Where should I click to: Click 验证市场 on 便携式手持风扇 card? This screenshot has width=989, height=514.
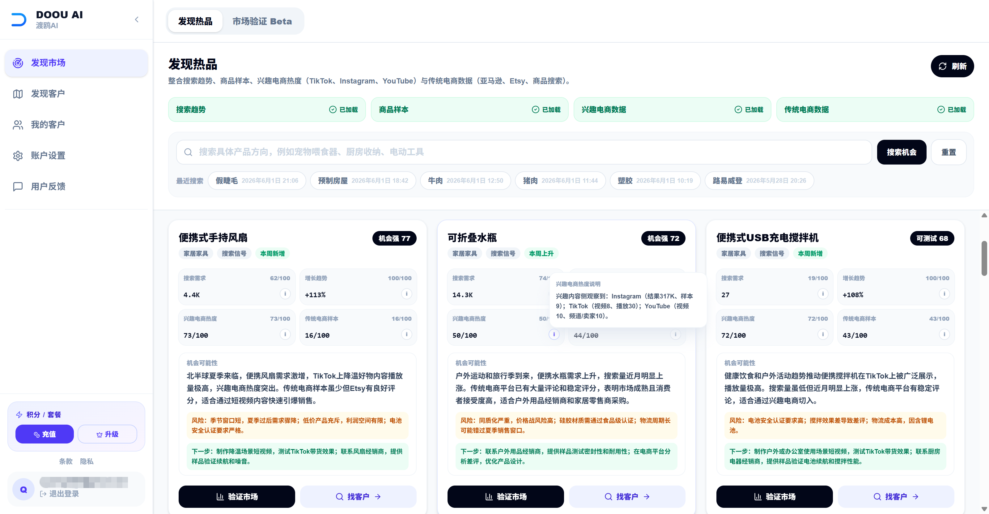coord(236,497)
